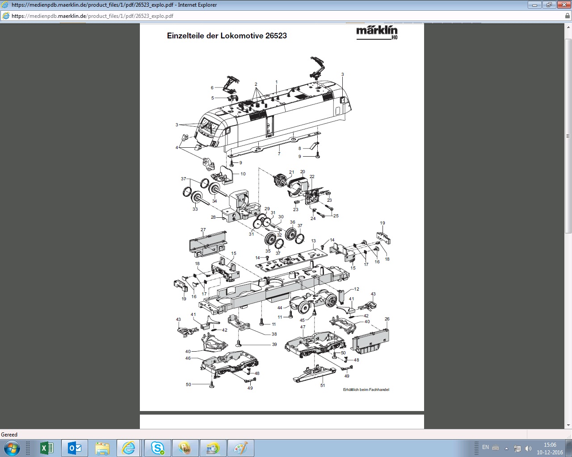The width and height of the screenshot is (572, 457).
Task: Open Paint palette icon in taskbar
Action: point(240,448)
